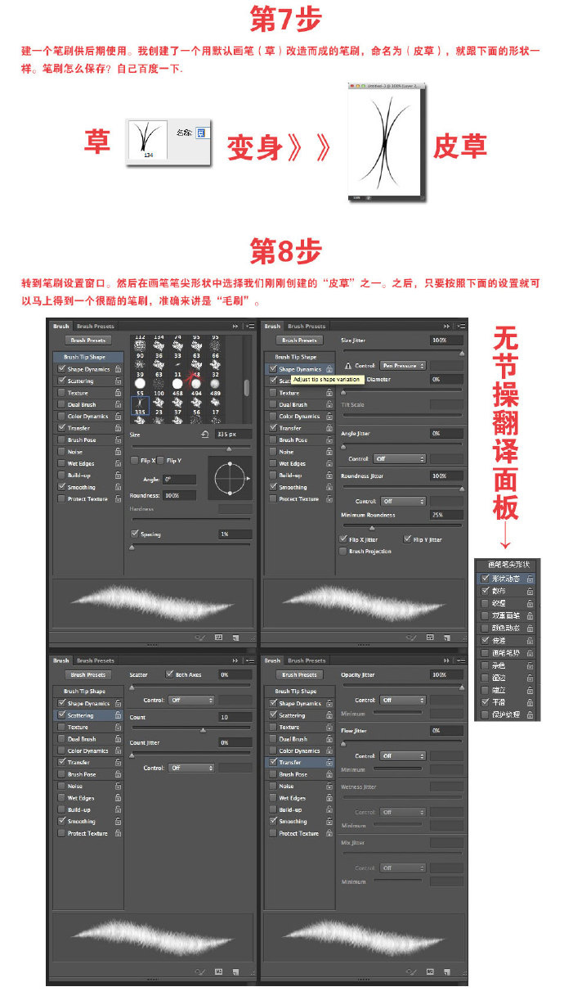Click lock icon beside 平滑 option
Viewport: 564px width, 996px height.
coord(530,702)
